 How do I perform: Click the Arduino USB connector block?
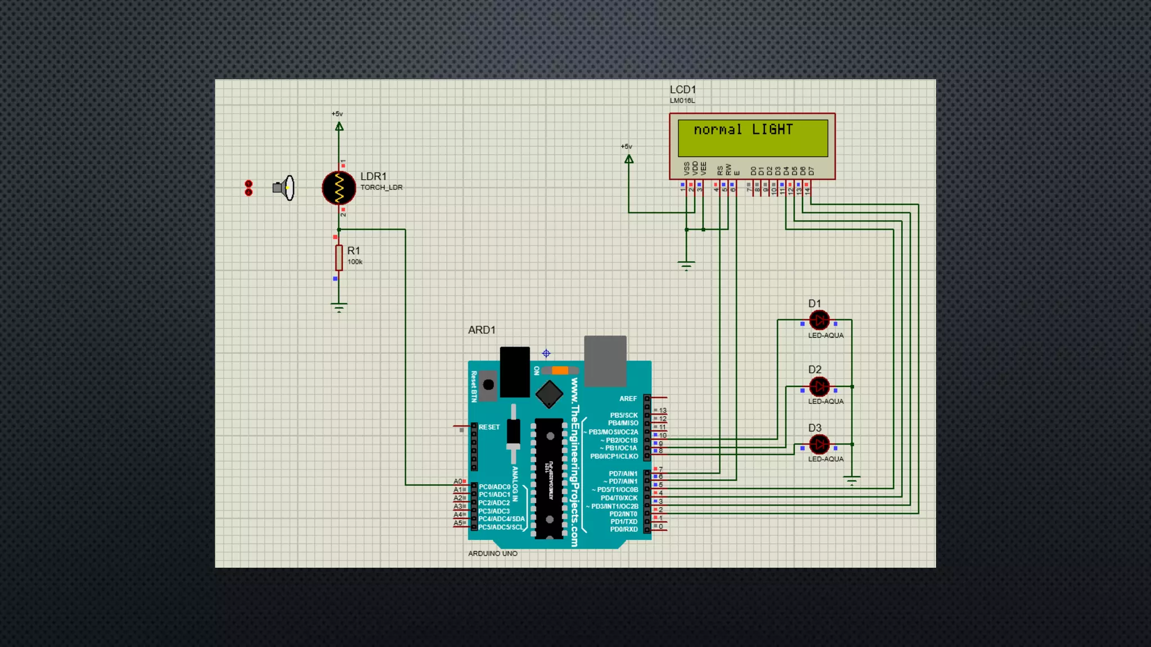pos(605,361)
